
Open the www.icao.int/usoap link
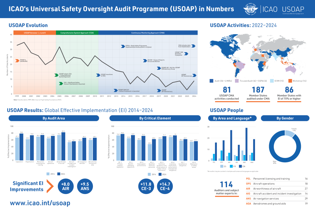39,203
